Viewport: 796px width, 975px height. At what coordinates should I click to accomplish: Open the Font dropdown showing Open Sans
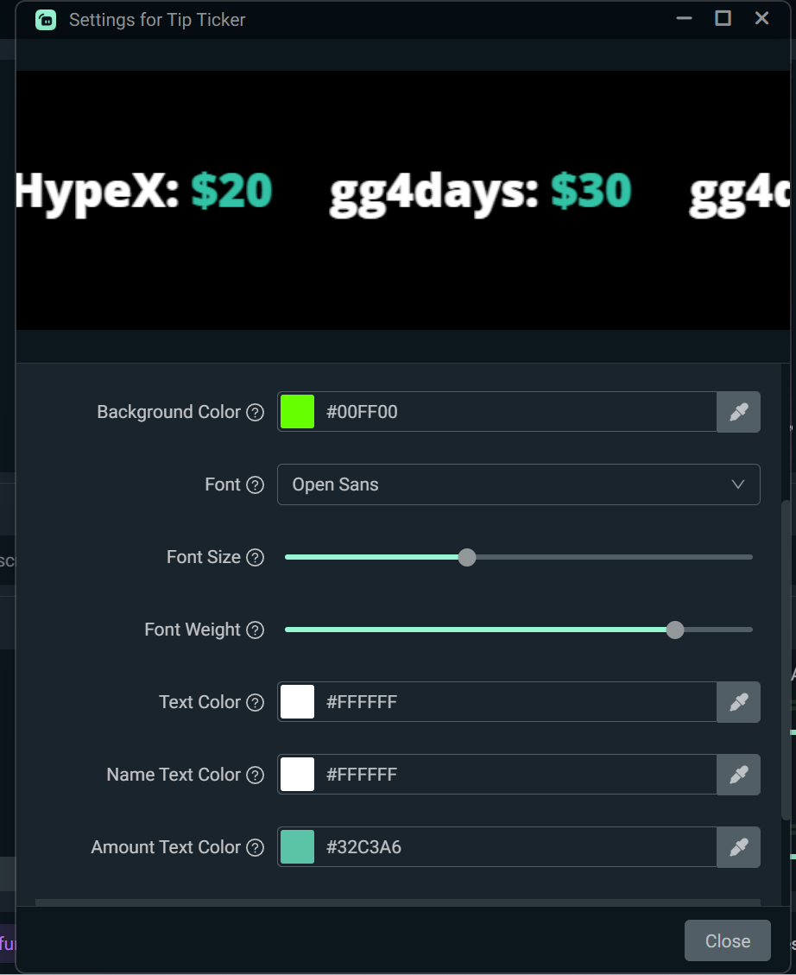click(518, 484)
